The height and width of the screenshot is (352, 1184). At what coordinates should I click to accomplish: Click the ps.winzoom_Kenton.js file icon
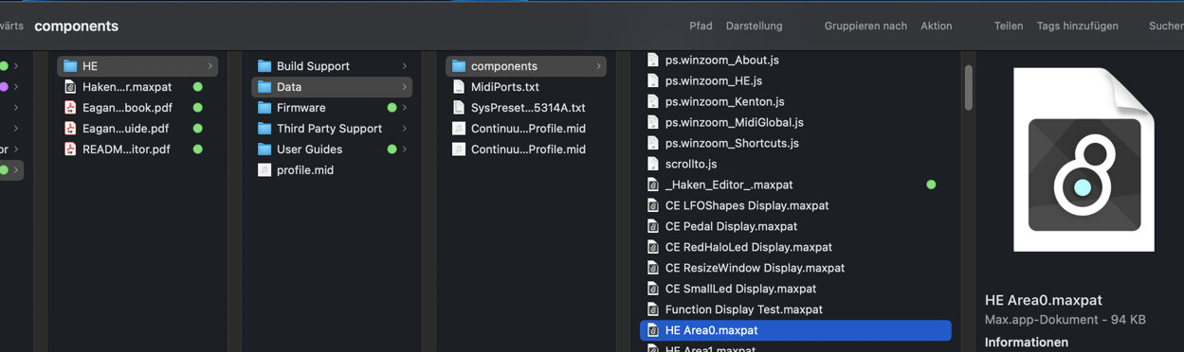coord(653,101)
